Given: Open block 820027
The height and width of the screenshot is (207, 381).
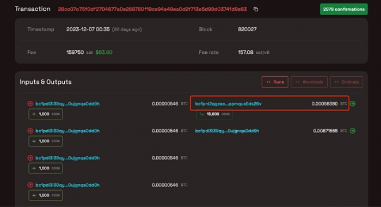Looking at the screenshot, I should click(x=247, y=29).
